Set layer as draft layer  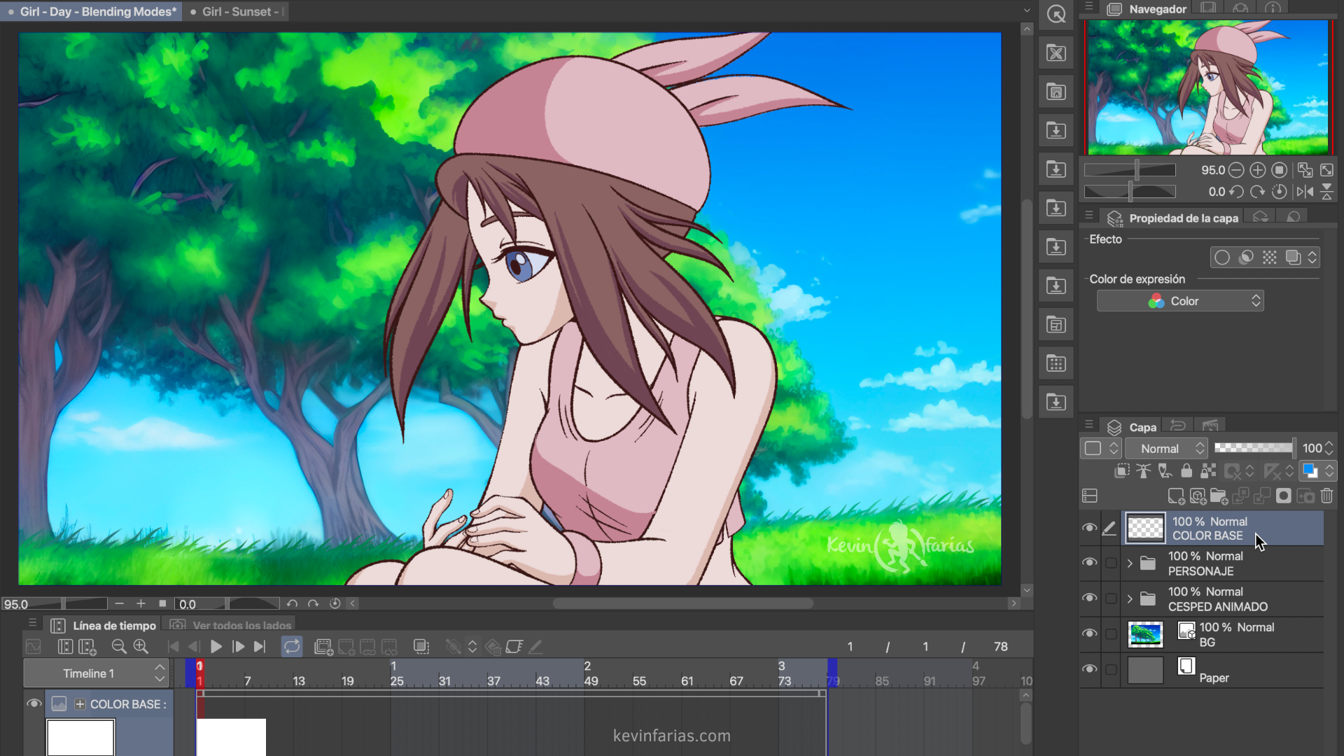coord(1165,471)
